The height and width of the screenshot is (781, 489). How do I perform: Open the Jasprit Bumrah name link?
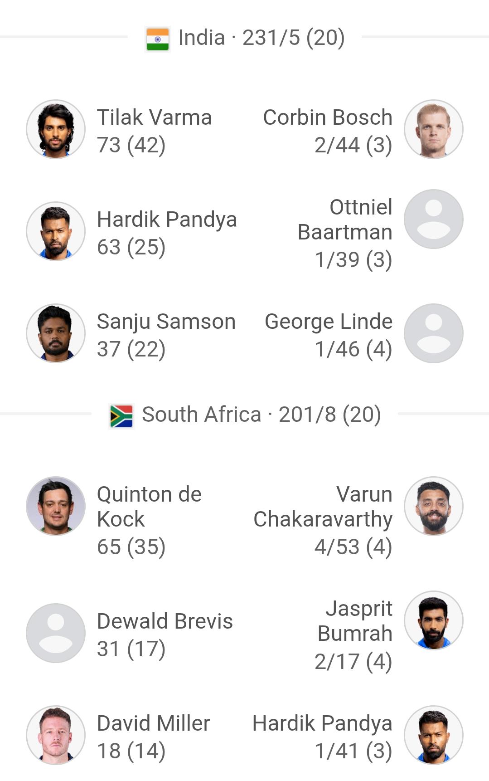click(354, 621)
